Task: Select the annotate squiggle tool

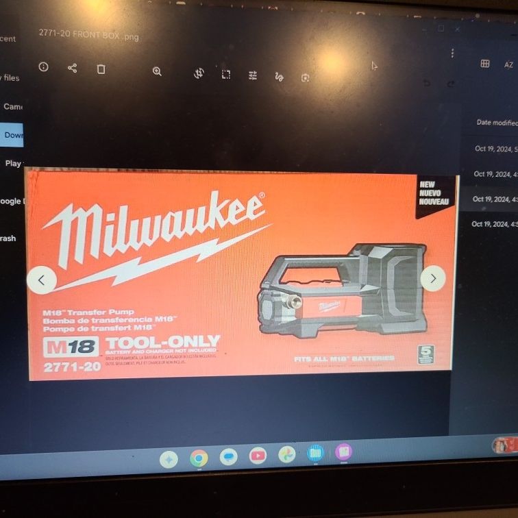Action: (279, 77)
